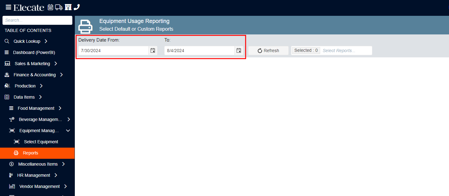This screenshot has height=196, width=449.
Task: Expand Finance & Accounting chevron
Action: tap(61, 75)
